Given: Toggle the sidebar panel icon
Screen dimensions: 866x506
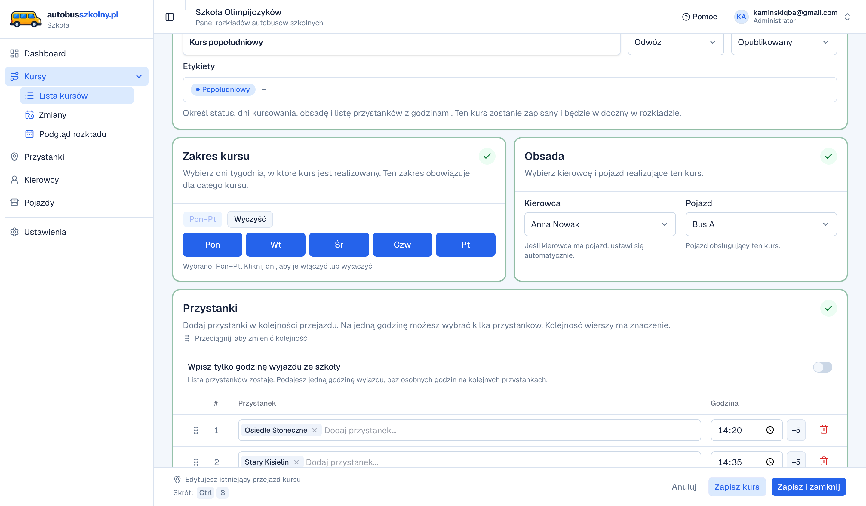Looking at the screenshot, I should (x=170, y=17).
